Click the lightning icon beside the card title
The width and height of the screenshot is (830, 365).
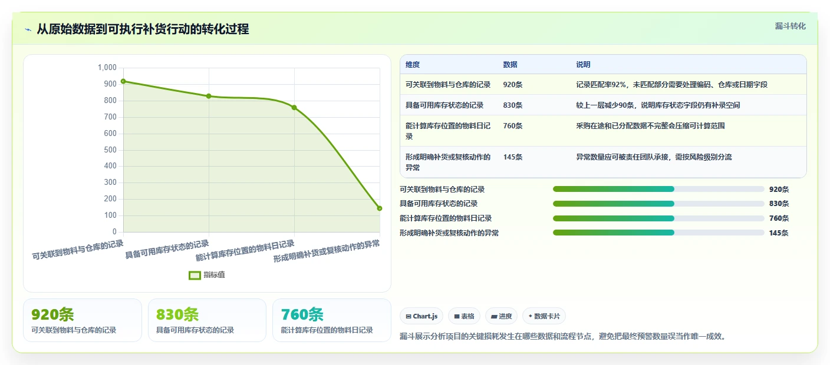click(x=28, y=29)
